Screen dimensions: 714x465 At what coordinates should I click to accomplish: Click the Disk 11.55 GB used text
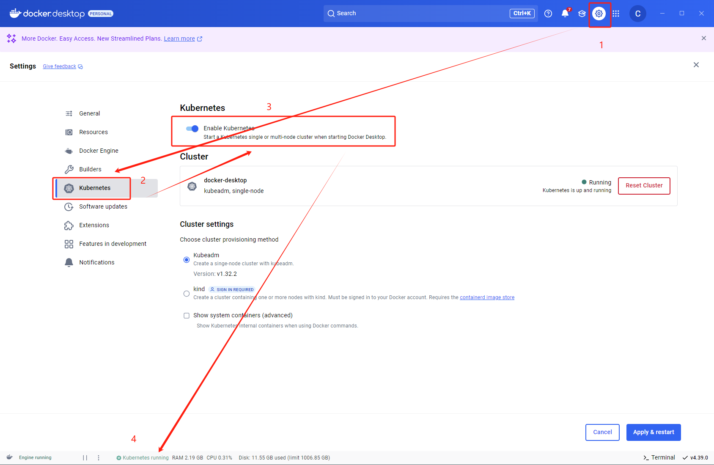[x=284, y=458]
